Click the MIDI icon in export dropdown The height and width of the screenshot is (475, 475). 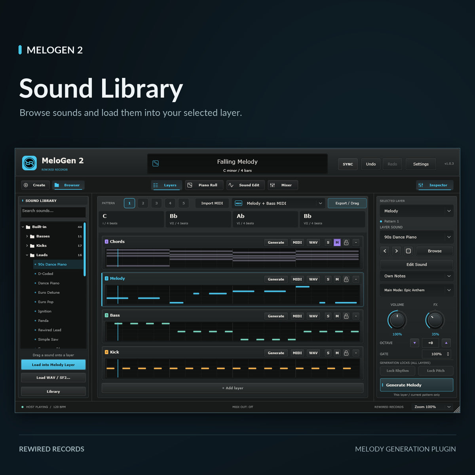pyautogui.click(x=239, y=203)
